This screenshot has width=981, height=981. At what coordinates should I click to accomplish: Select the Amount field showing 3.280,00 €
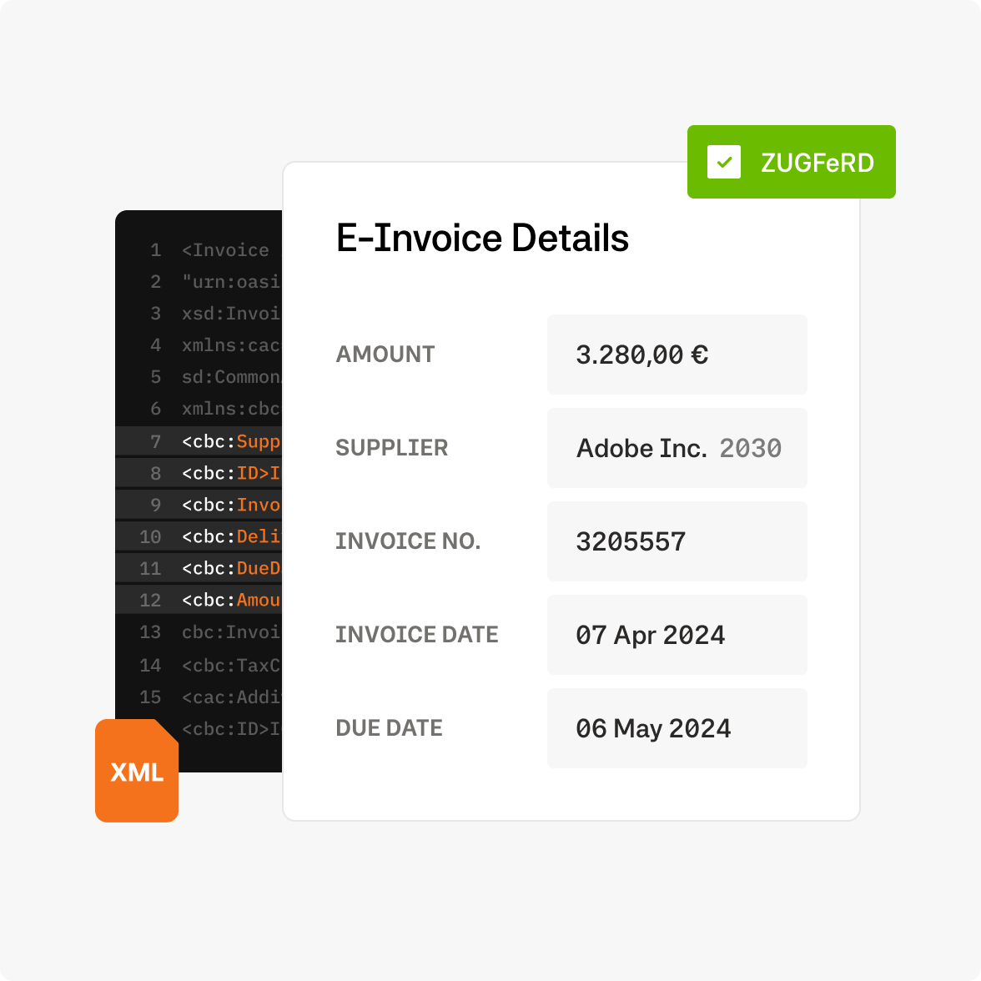tap(677, 355)
